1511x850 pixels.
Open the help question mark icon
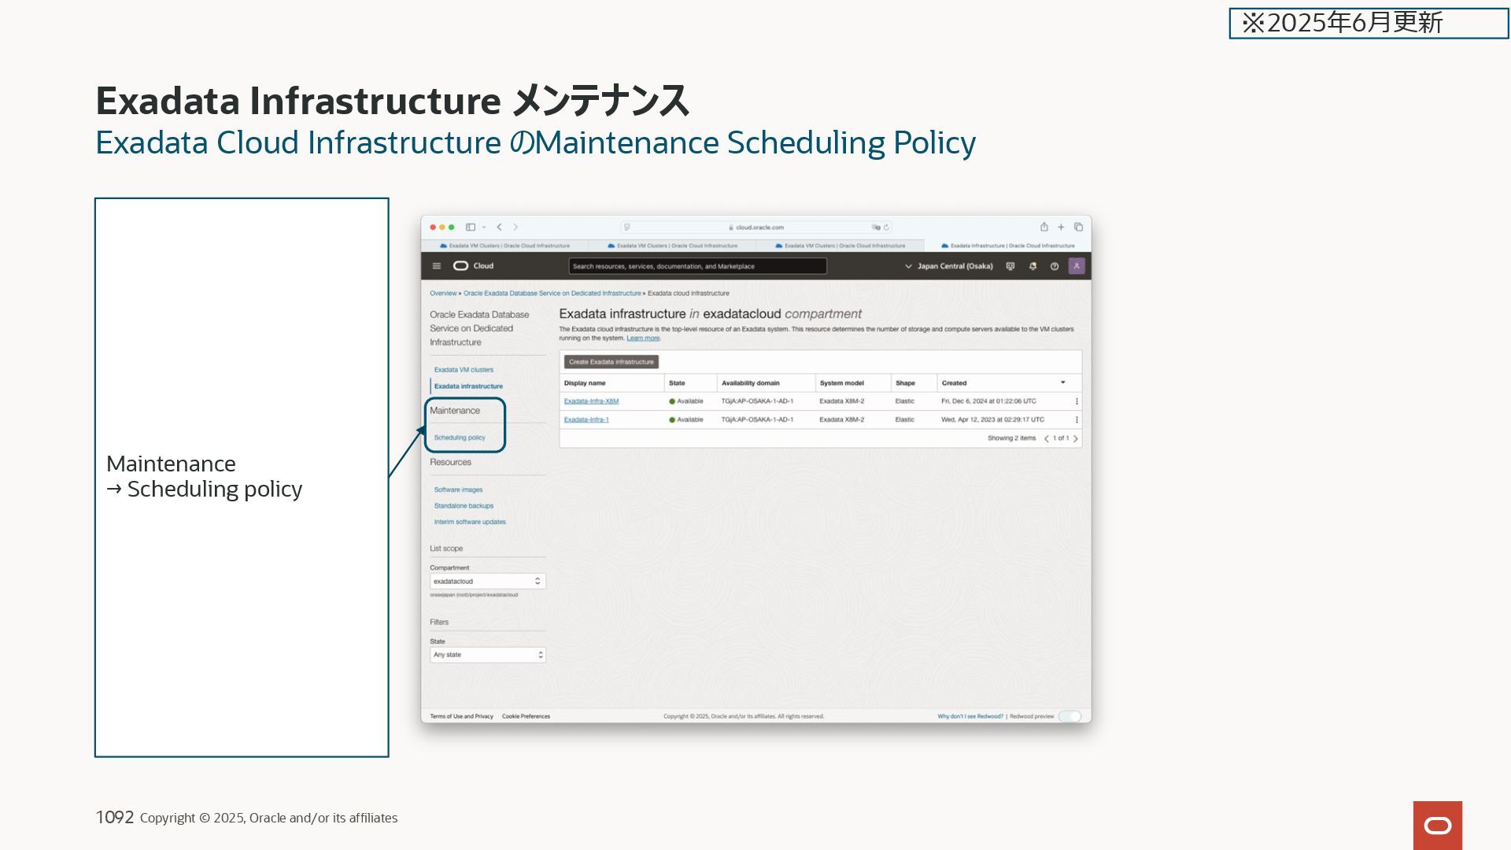[x=1055, y=266]
